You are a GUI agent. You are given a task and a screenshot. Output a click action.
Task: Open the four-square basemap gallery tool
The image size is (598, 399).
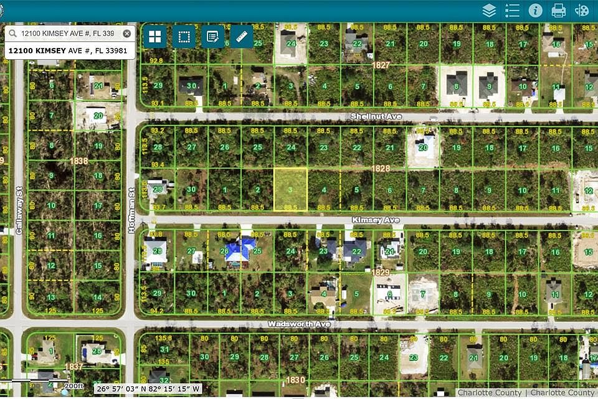point(155,37)
